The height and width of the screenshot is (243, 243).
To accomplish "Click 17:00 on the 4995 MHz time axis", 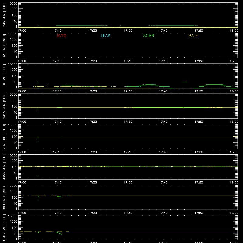I will 22,183.
